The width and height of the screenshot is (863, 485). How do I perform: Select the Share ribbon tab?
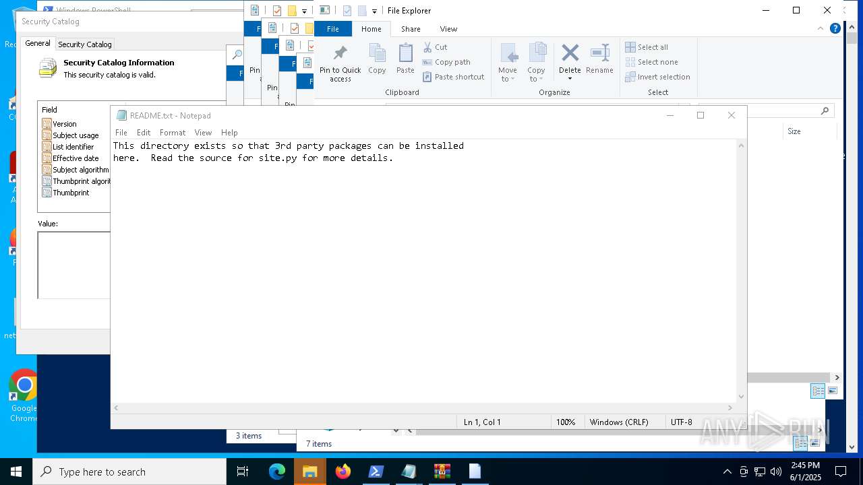tap(411, 29)
